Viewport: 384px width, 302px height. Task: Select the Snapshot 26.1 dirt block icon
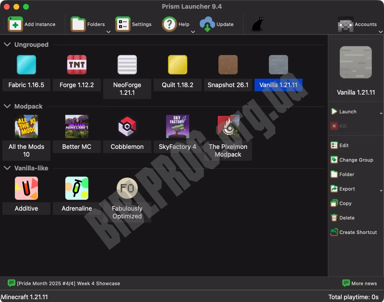click(x=228, y=65)
